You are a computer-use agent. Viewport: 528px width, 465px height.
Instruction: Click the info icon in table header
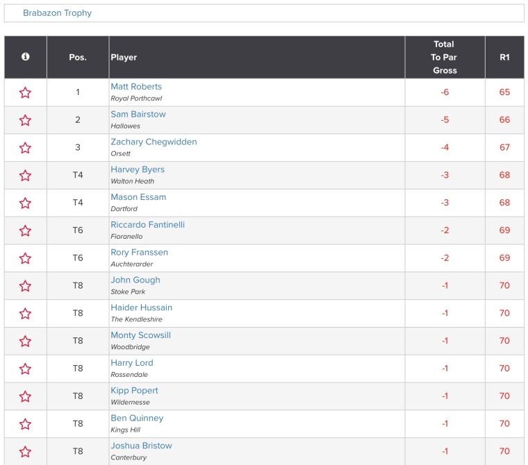click(26, 57)
